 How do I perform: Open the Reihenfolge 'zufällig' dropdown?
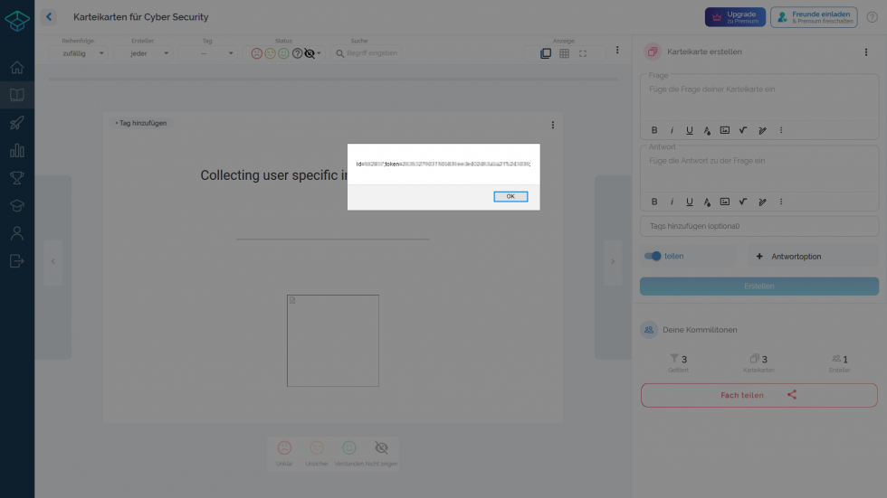pos(83,53)
